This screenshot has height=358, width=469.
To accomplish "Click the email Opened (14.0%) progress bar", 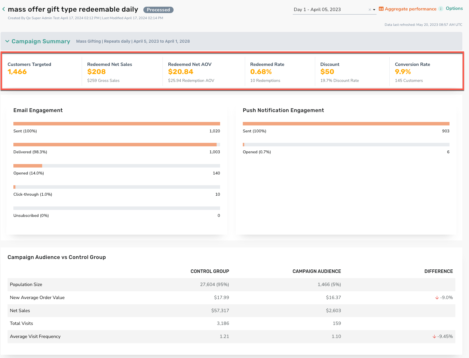I will [x=117, y=166].
